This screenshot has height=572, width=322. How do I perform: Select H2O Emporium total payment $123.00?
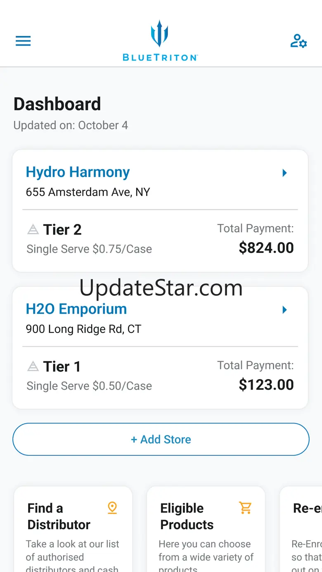click(x=266, y=385)
